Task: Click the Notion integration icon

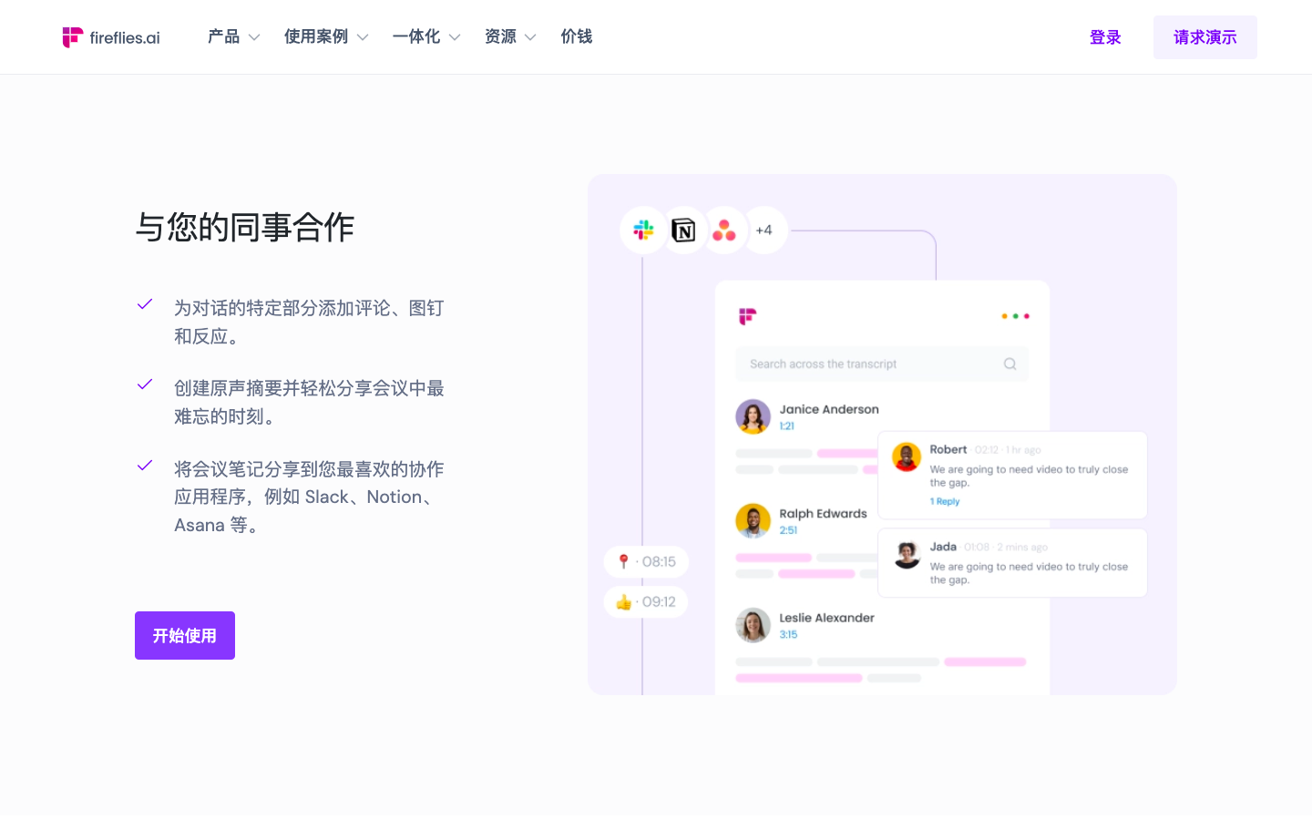Action: (683, 231)
